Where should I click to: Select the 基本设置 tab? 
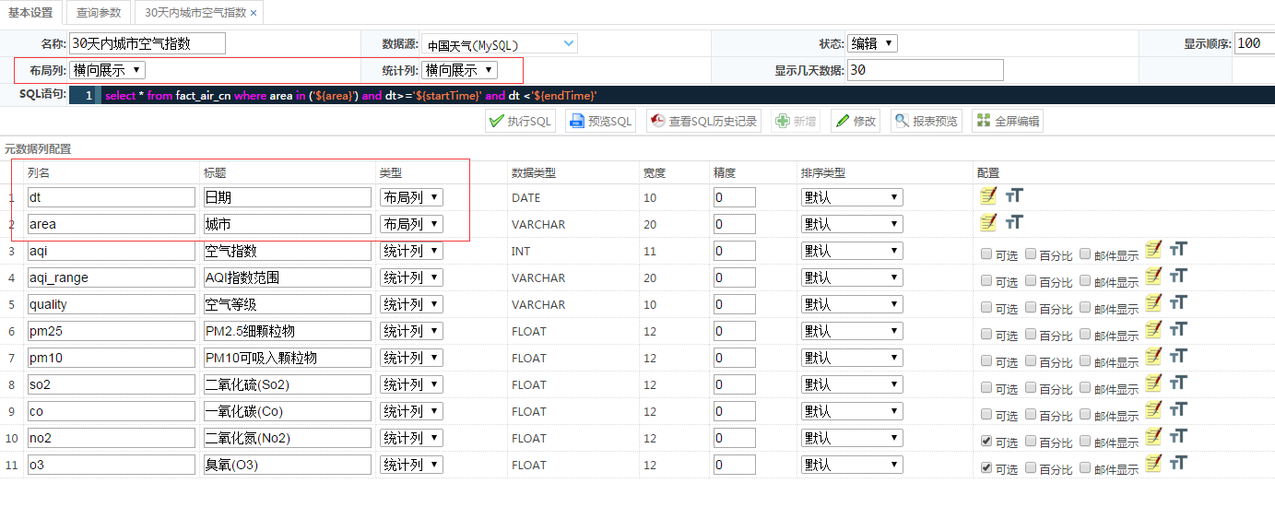point(32,13)
